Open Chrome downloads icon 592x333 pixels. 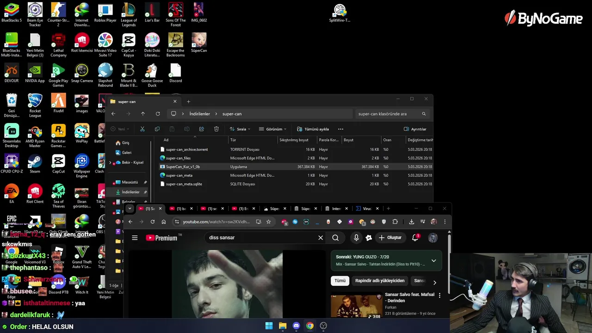click(412, 222)
